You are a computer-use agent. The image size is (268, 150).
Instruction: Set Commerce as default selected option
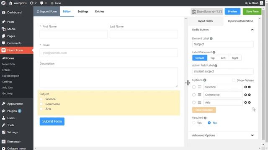tap(193, 95)
